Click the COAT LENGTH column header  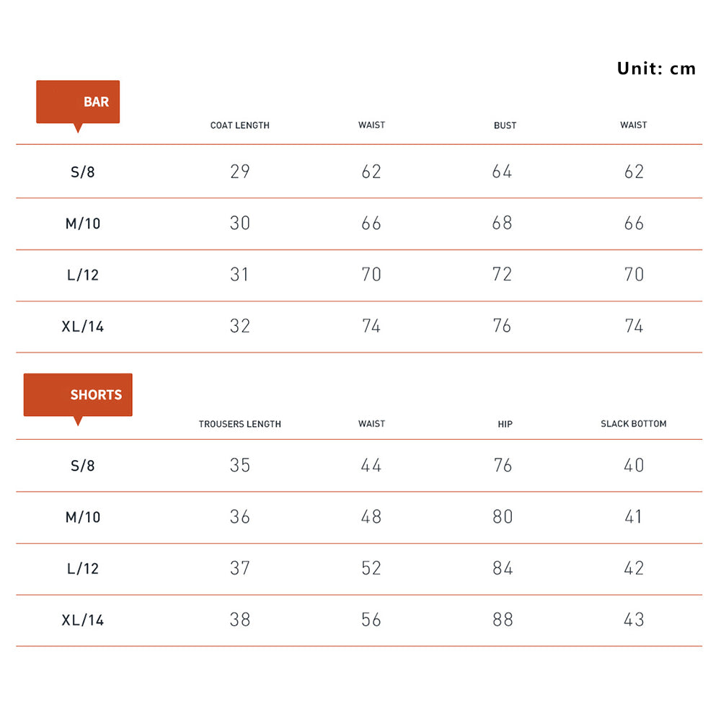point(240,125)
